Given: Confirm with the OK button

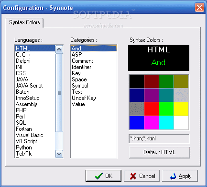Looking at the screenshot, I should [x=103, y=176].
